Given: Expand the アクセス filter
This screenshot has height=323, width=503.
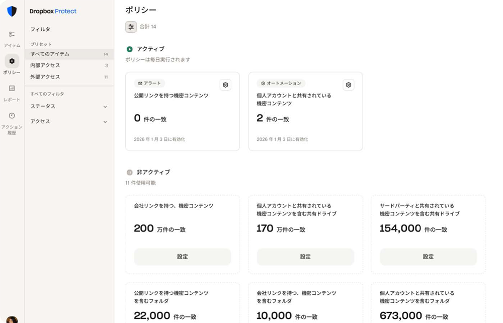Looking at the screenshot, I should (69, 121).
